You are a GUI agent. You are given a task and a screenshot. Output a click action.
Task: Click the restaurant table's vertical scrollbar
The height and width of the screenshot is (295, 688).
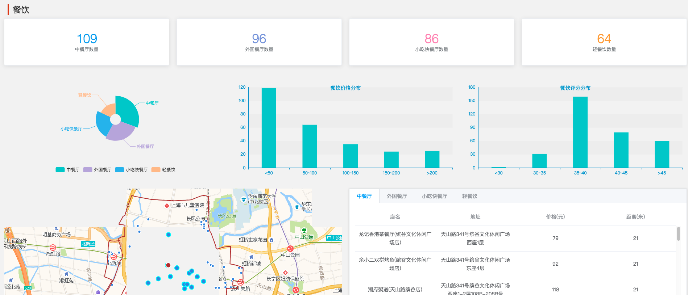tap(678, 234)
